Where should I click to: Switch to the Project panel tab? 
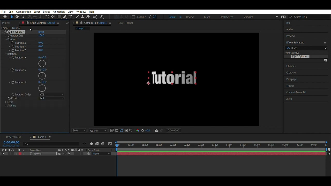coord(6,23)
